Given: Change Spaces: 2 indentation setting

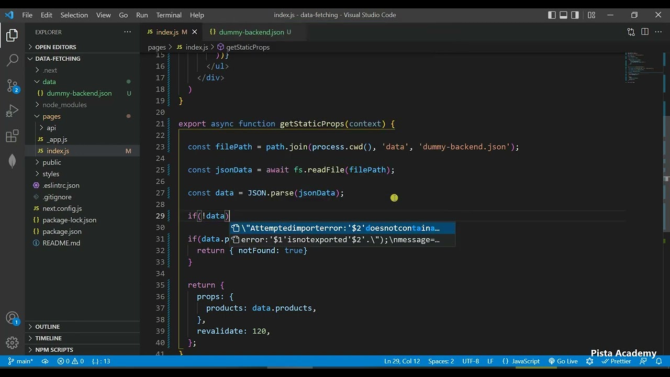Looking at the screenshot, I should [x=441, y=361].
